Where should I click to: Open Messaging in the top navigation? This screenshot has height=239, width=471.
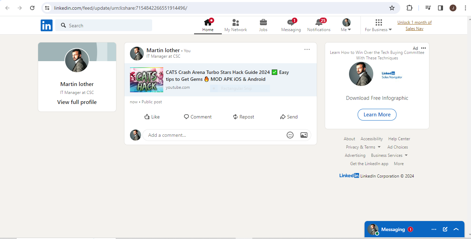pos(291,25)
